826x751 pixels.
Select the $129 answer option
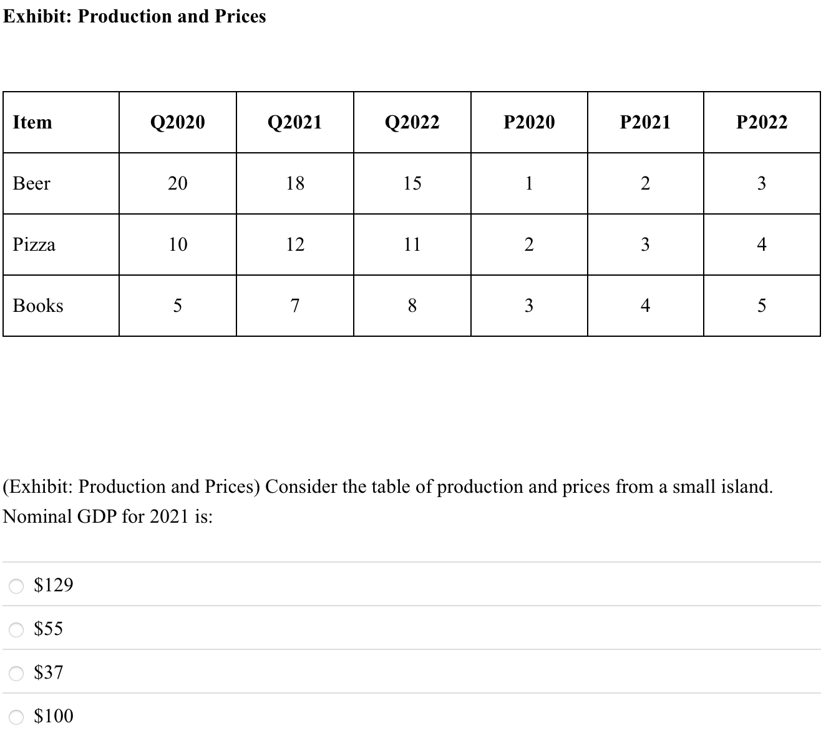point(52,584)
